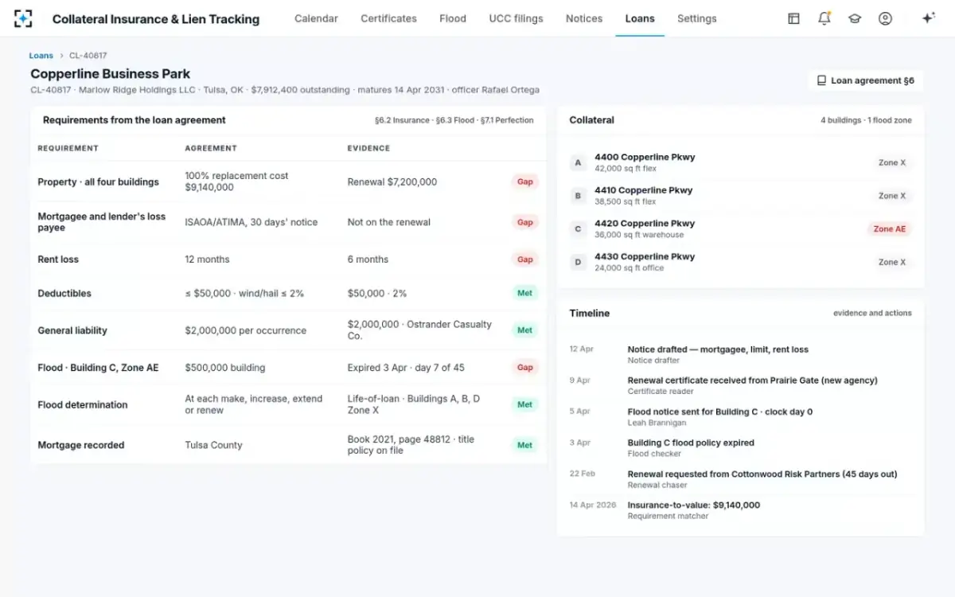
Task: Click 'Property · all four buildings' requirement
Action: pyautogui.click(x=98, y=182)
